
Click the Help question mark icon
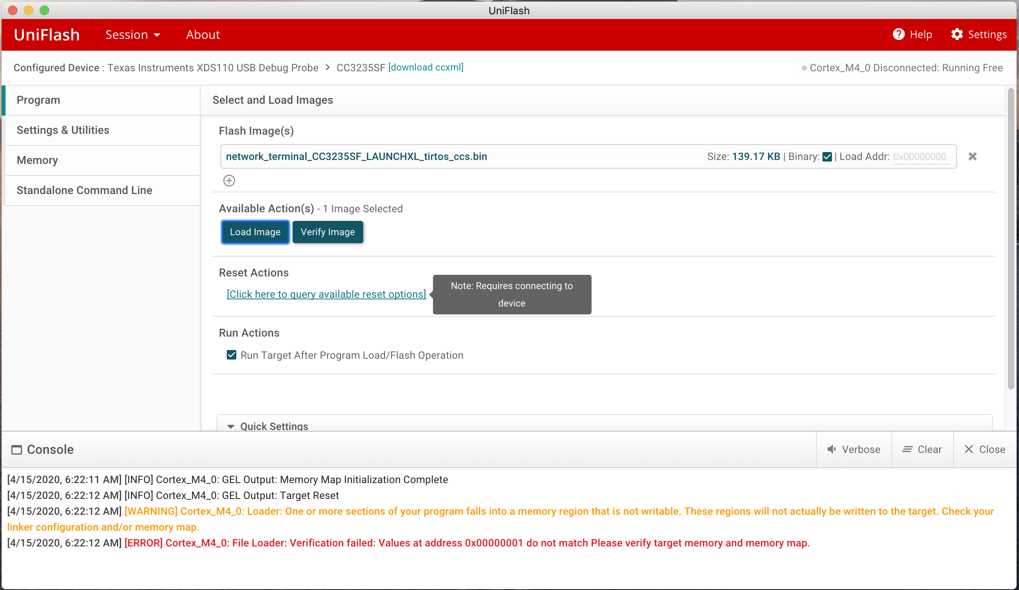[898, 34]
